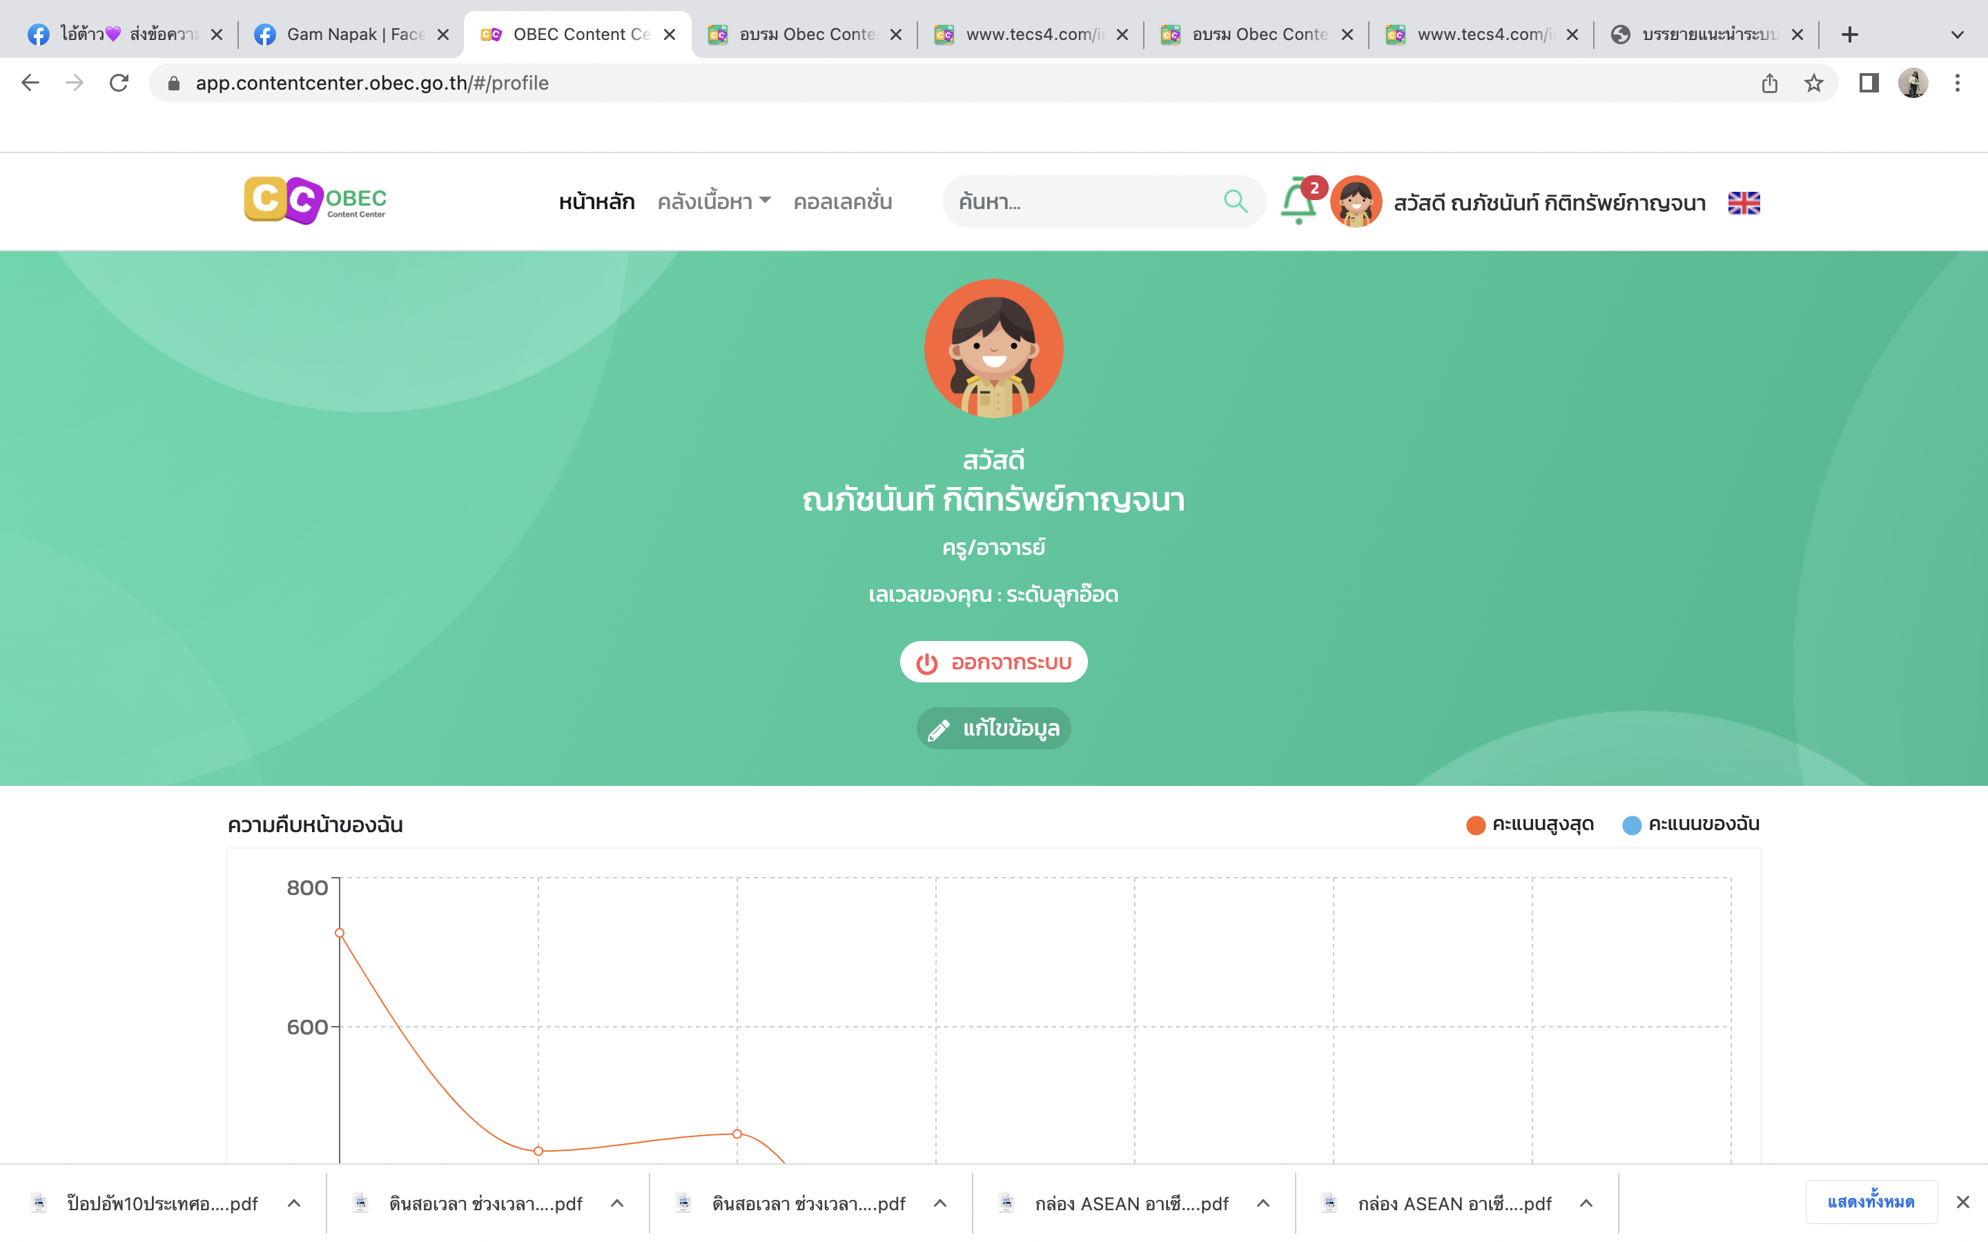Open the คอลเลคชั่น menu item
The width and height of the screenshot is (1988, 1242).
point(842,202)
